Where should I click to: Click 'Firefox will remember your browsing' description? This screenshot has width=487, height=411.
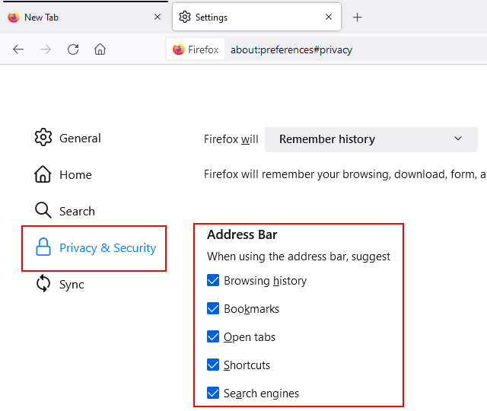[x=345, y=174]
